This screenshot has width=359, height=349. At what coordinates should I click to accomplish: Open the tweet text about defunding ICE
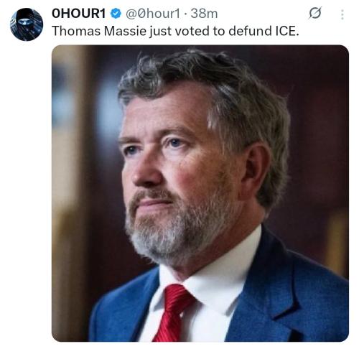tap(175, 31)
